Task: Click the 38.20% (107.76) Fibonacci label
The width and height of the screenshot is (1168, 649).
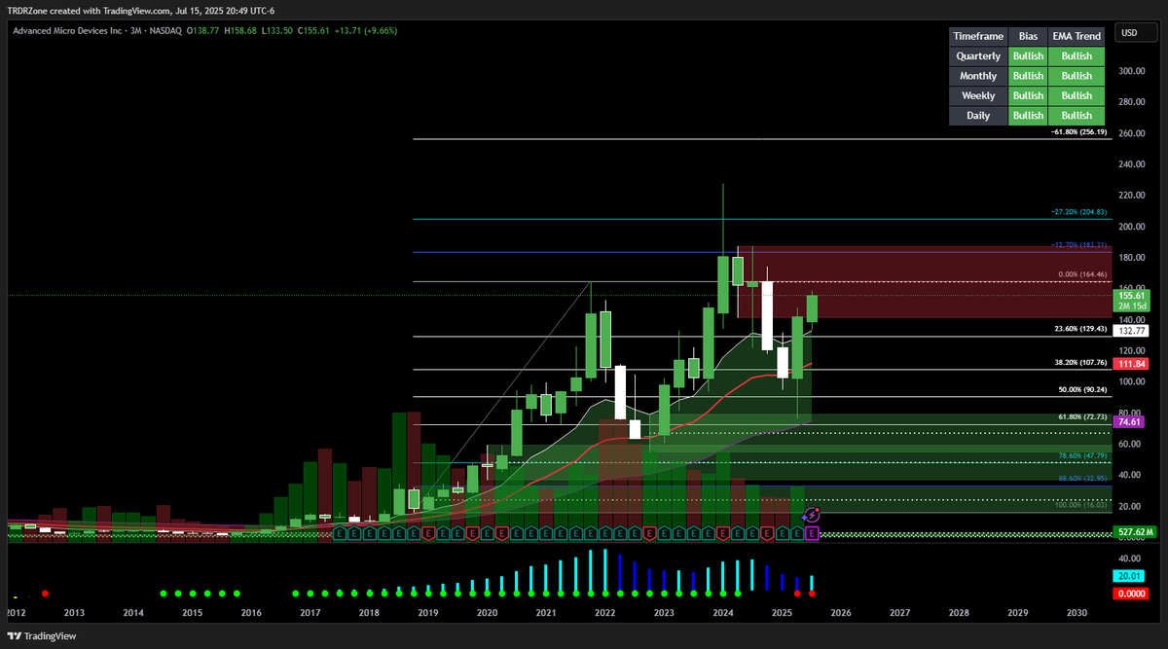Action: [x=1080, y=362]
